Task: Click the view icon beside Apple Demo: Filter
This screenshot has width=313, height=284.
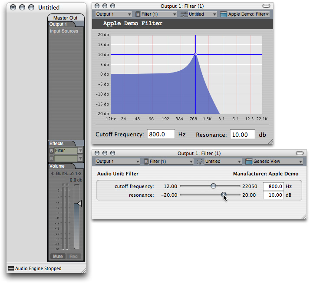Action: click(224, 14)
